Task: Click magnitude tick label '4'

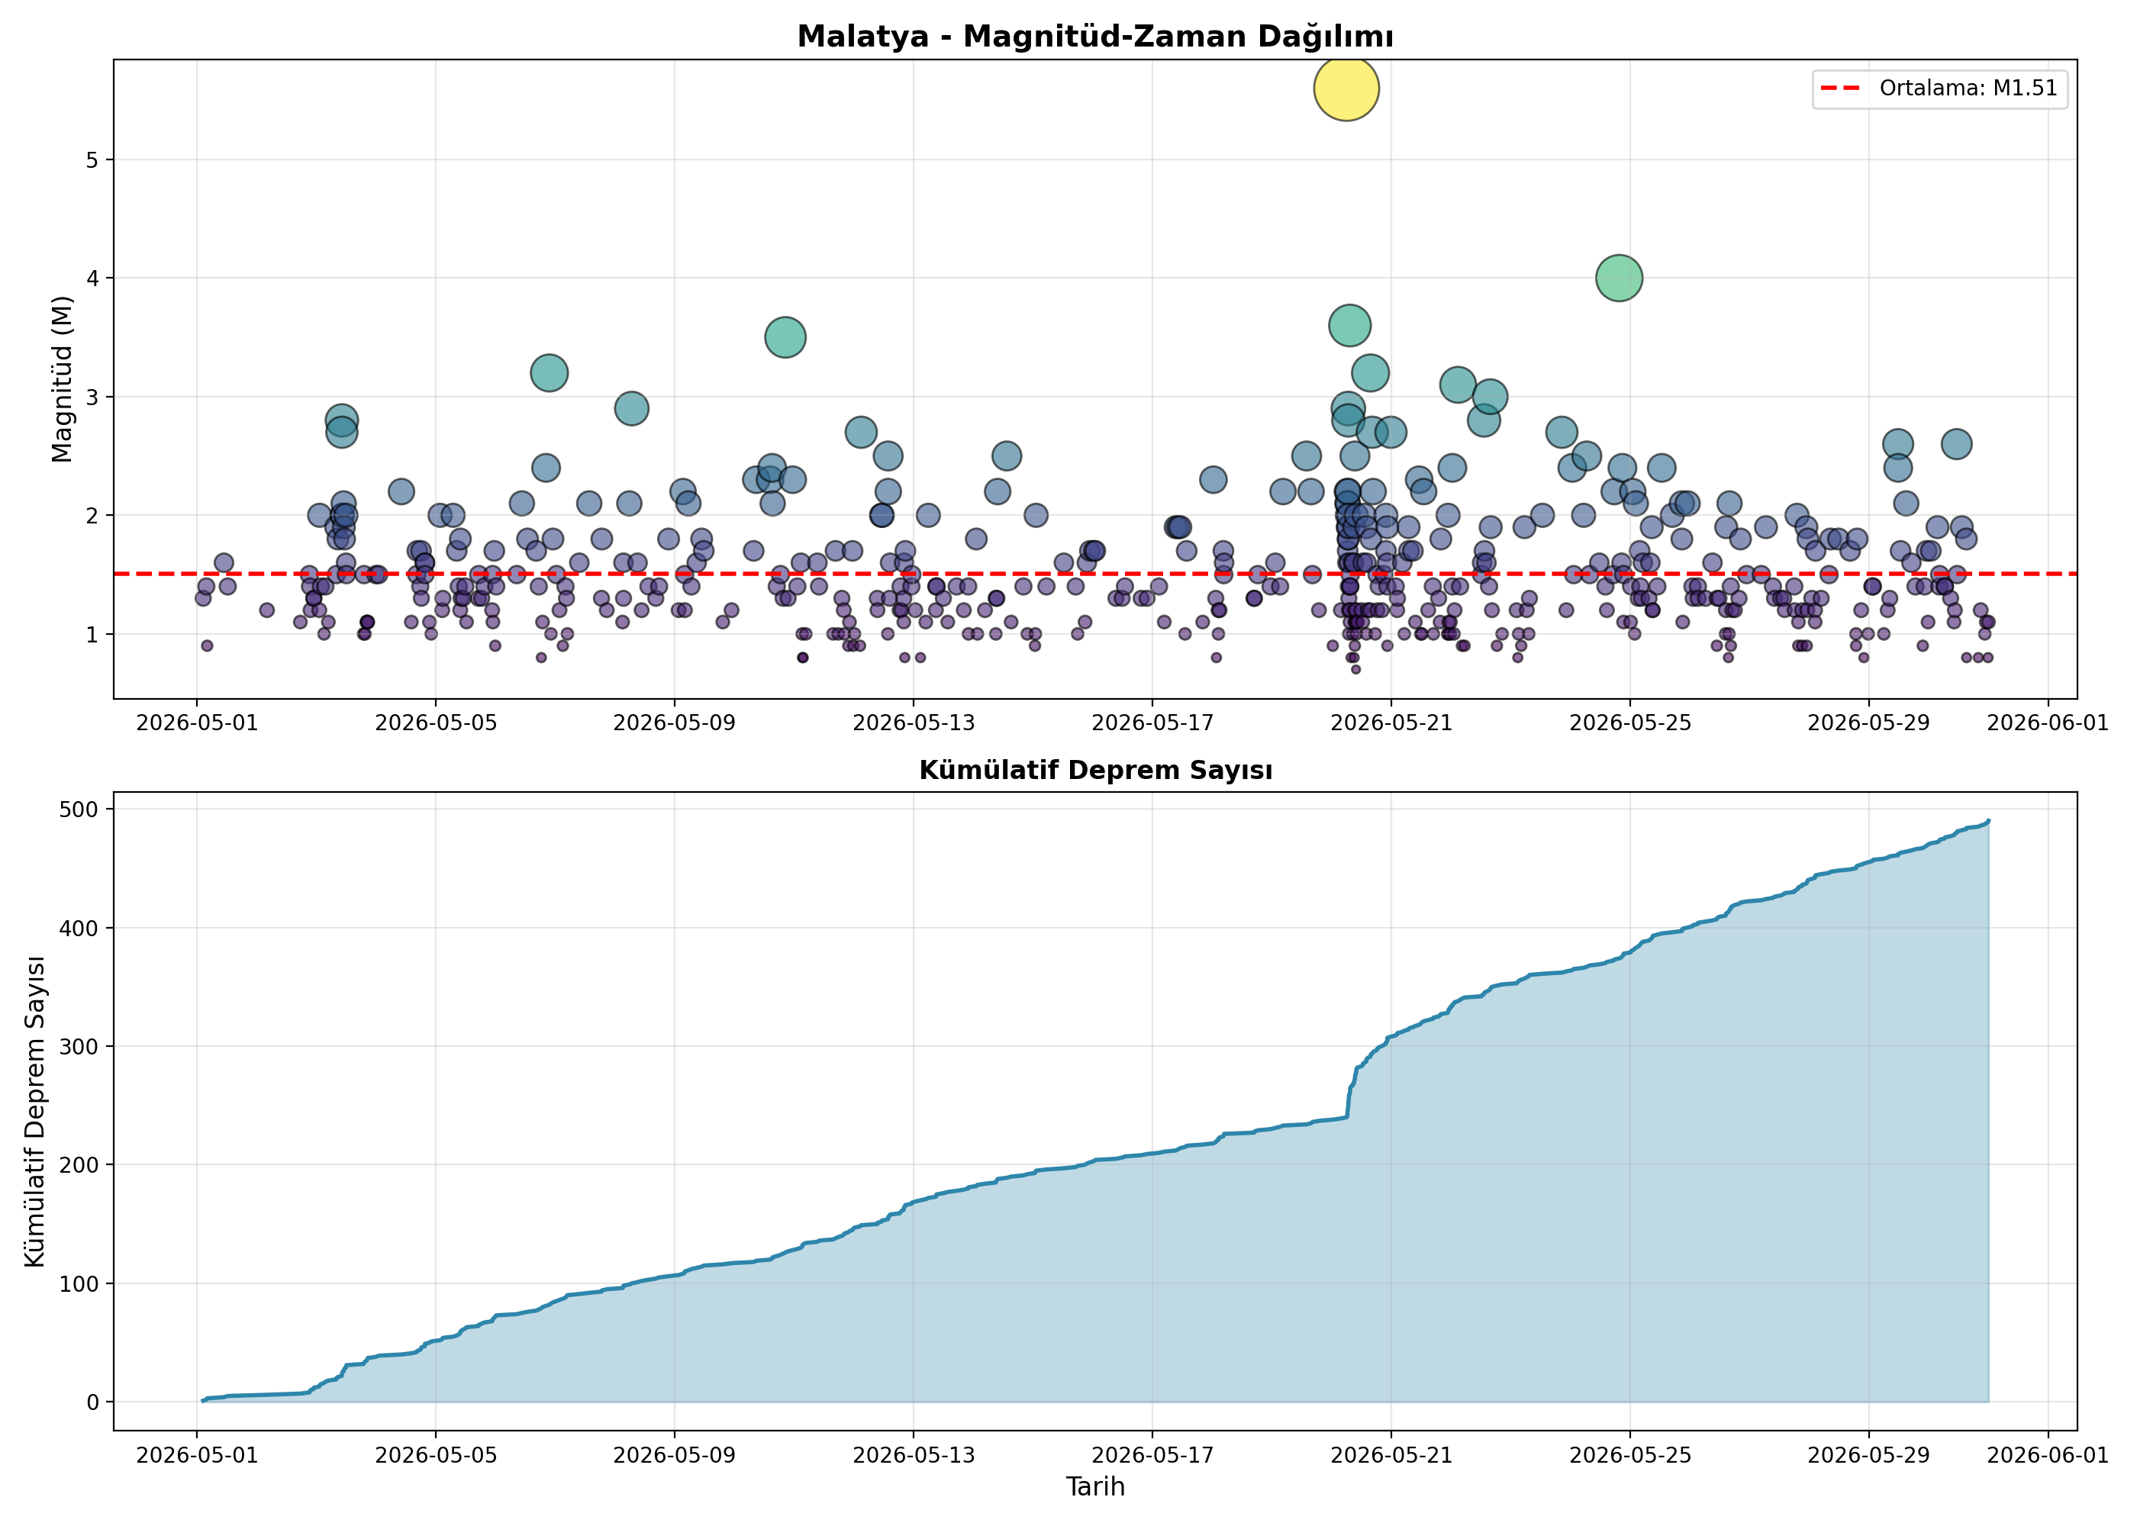Action: tap(92, 278)
